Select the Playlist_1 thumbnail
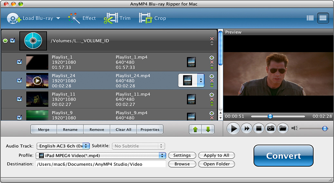Screen dimensions: 334x183 37,62
